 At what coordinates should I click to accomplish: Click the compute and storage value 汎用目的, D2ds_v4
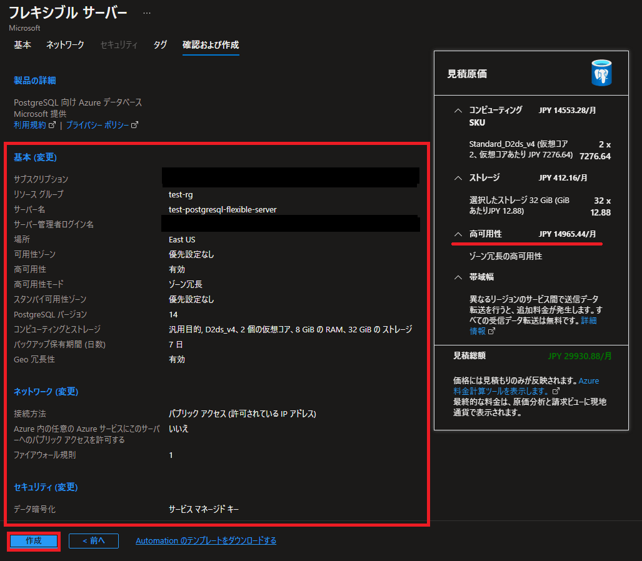pyautogui.click(x=290, y=329)
